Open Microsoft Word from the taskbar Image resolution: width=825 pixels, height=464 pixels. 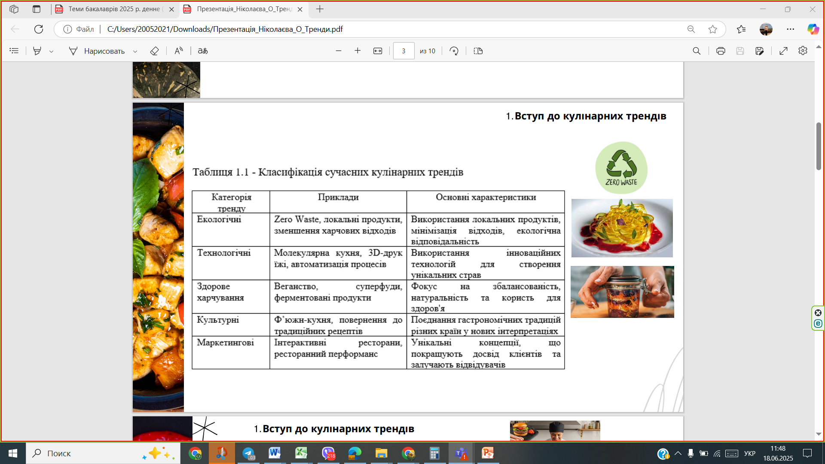tap(274, 453)
